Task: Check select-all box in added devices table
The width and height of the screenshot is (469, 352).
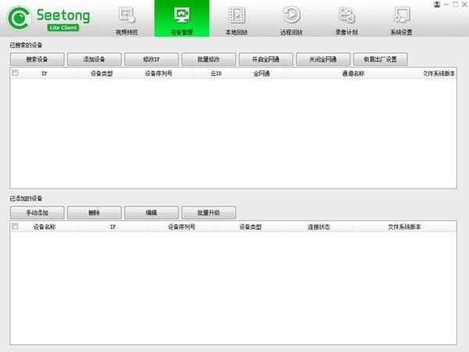Action: pyautogui.click(x=15, y=226)
